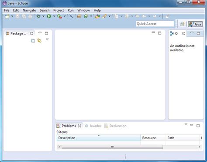Open the Problems view menu triangle

[186, 124]
